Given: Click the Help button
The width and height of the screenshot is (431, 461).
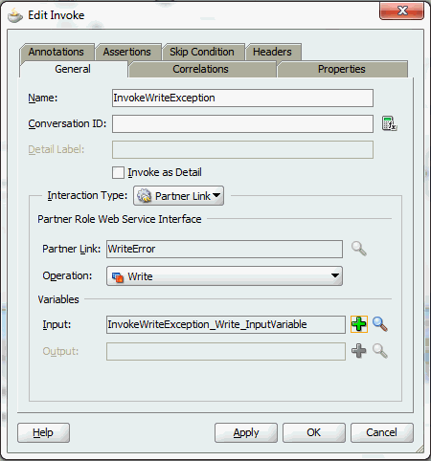Looking at the screenshot, I should tap(43, 432).
